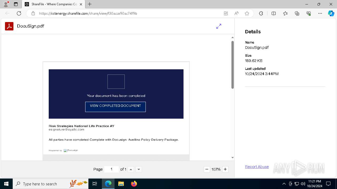The width and height of the screenshot is (337, 189).
Task: Click the browser Refresh icon
Action: coord(19,13)
